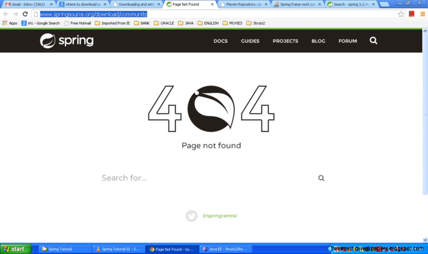Open the Free Hotmail bookmark
The image size is (428, 254).
(78, 23)
